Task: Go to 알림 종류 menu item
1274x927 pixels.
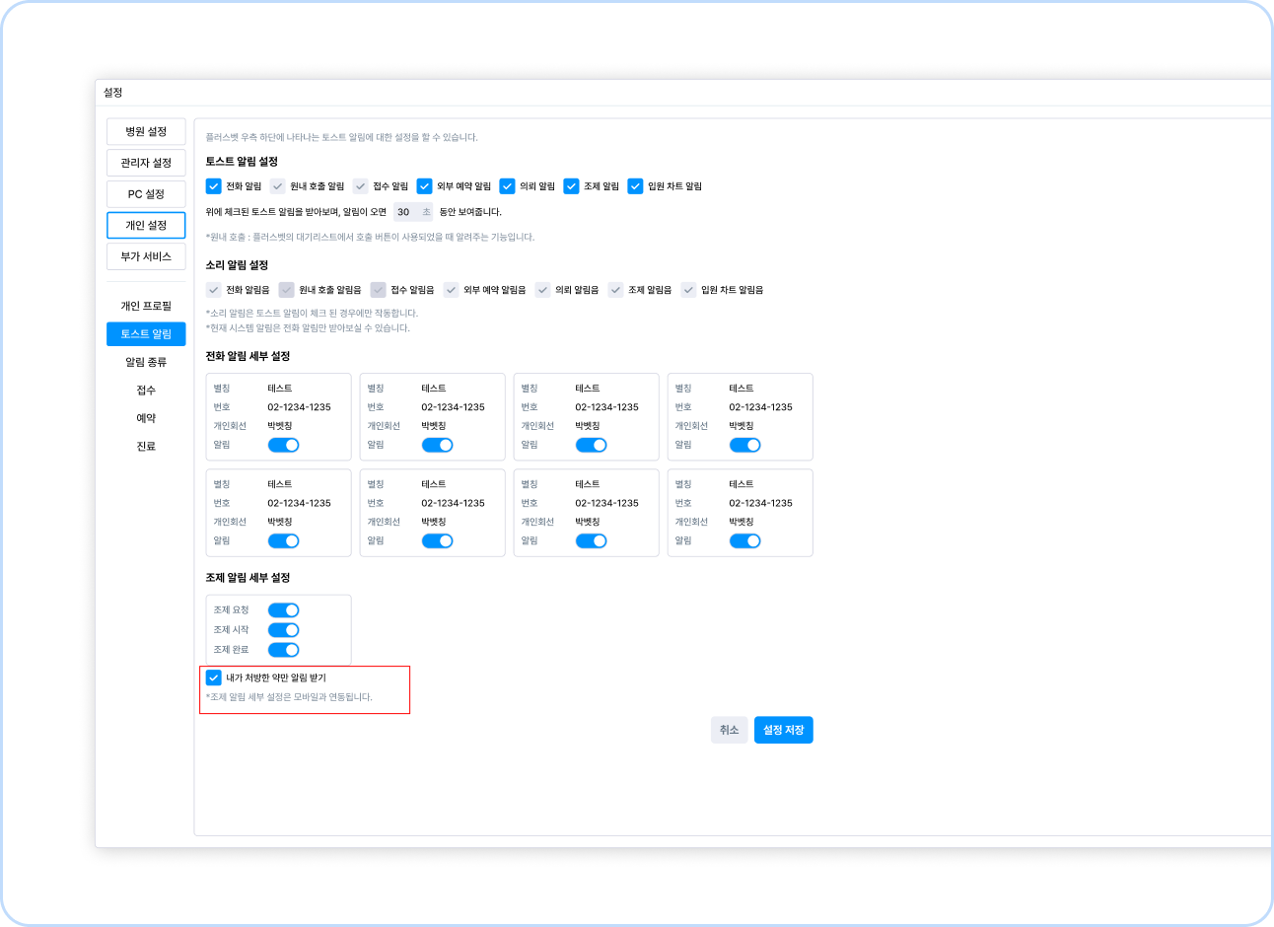Action: pos(146,362)
